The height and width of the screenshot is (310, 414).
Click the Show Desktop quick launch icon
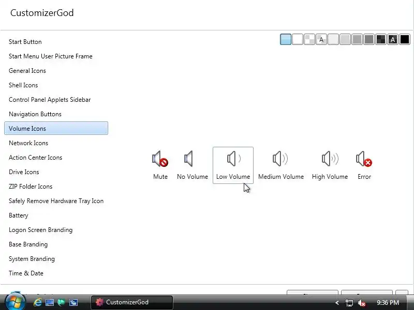(49, 302)
